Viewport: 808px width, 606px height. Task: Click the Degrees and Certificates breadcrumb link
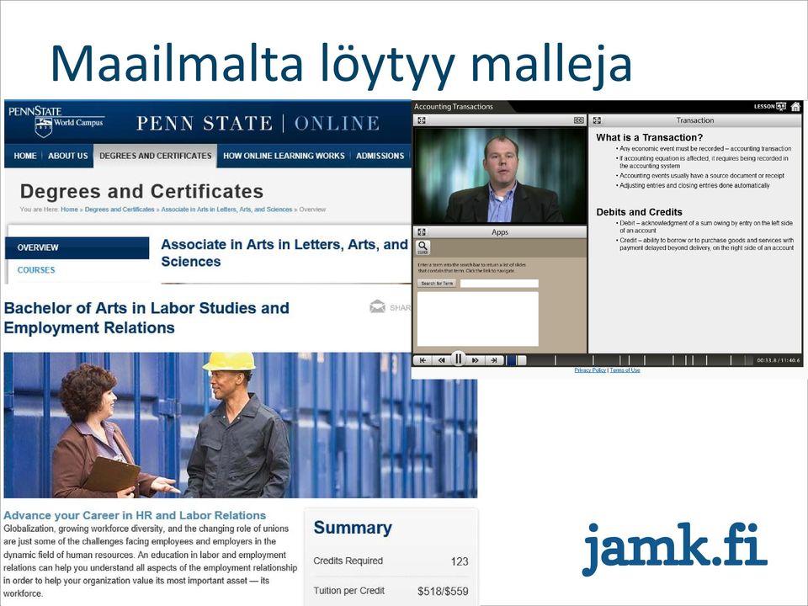point(120,210)
